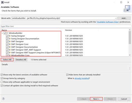Viewport: 132px width, 103px height.
Task: Select the SWT Designer row label
Action: tap(18, 41)
